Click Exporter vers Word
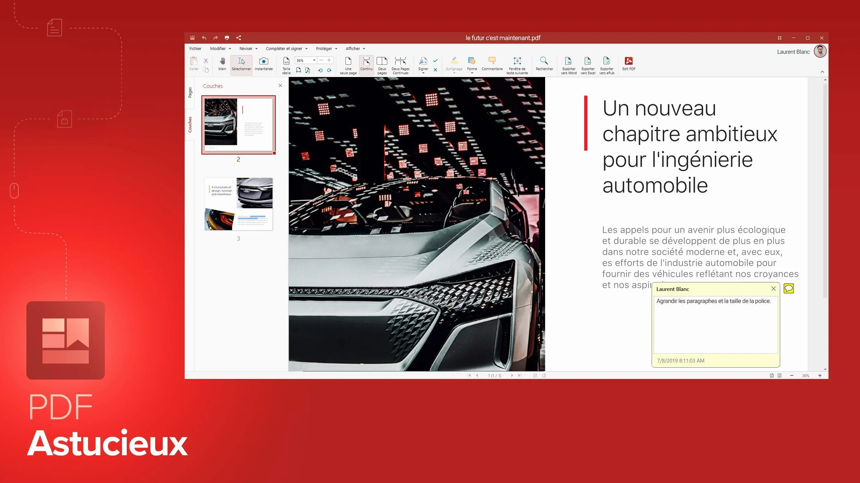The image size is (860, 483). pyautogui.click(x=568, y=65)
